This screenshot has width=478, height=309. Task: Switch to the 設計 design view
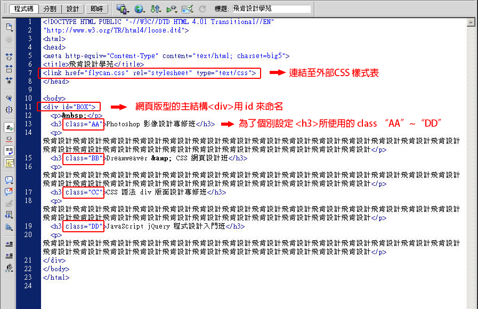72,9
